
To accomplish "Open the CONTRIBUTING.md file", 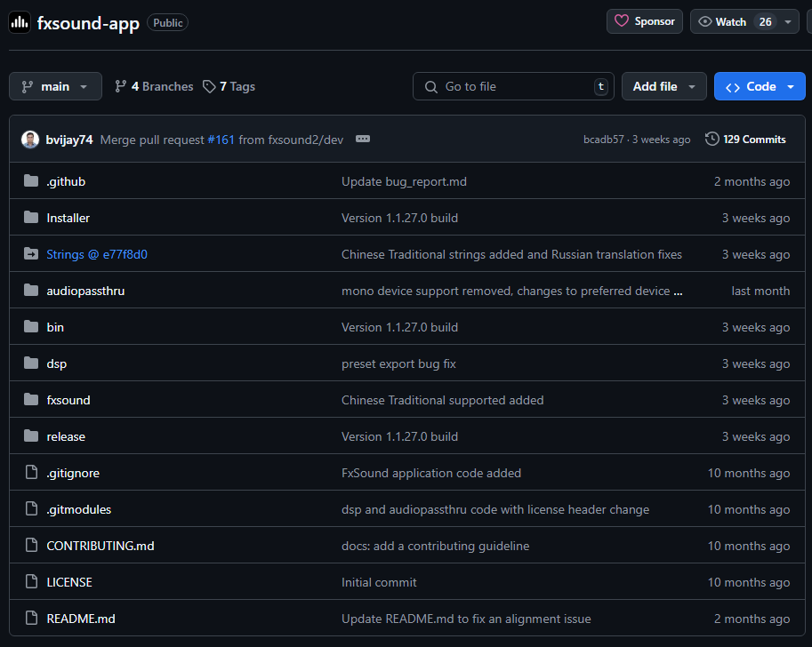I will [x=100, y=546].
